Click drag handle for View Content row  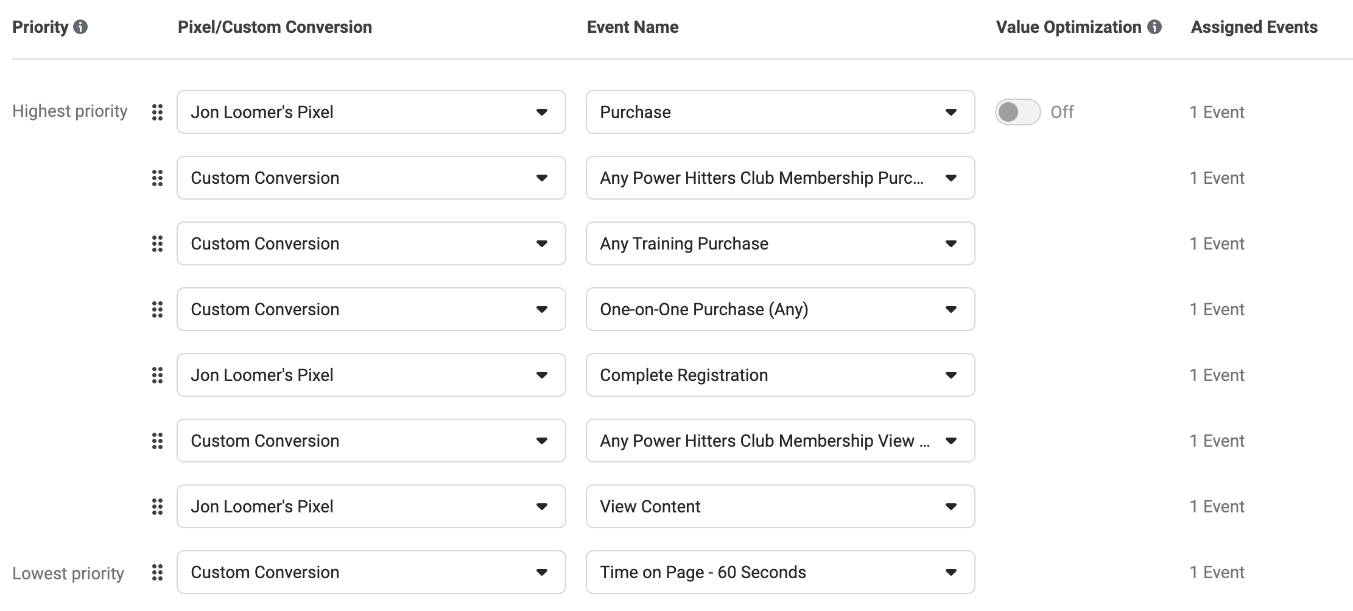tap(157, 506)
